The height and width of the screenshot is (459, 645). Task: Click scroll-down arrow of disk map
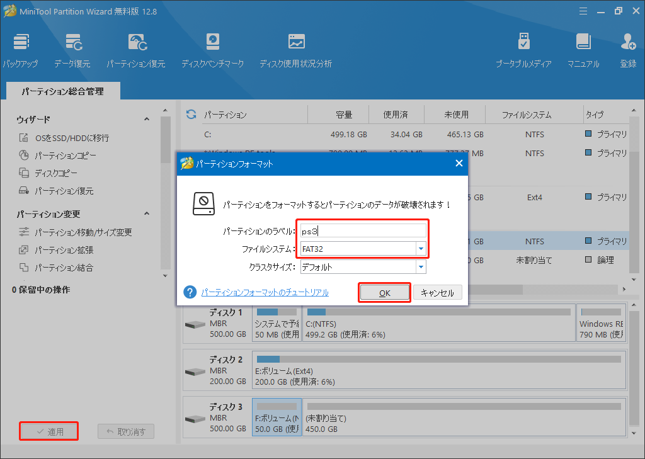click(634, 433)
